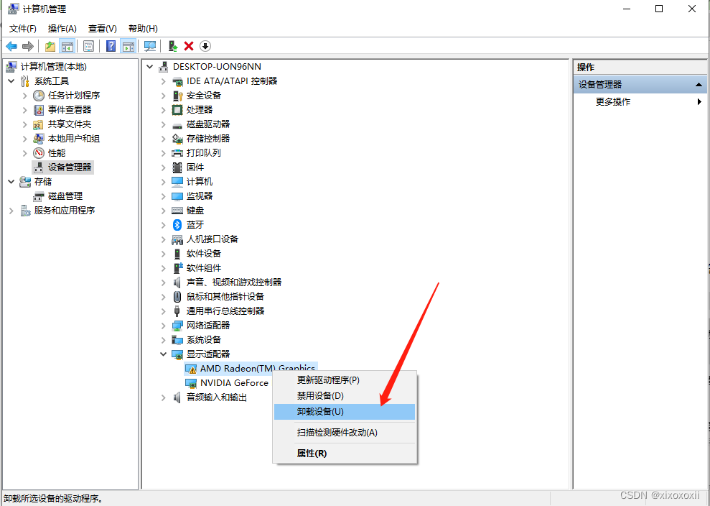
Task: Click the USB icon beside 通用串行总线控制器
Action: tap(177, 311)
